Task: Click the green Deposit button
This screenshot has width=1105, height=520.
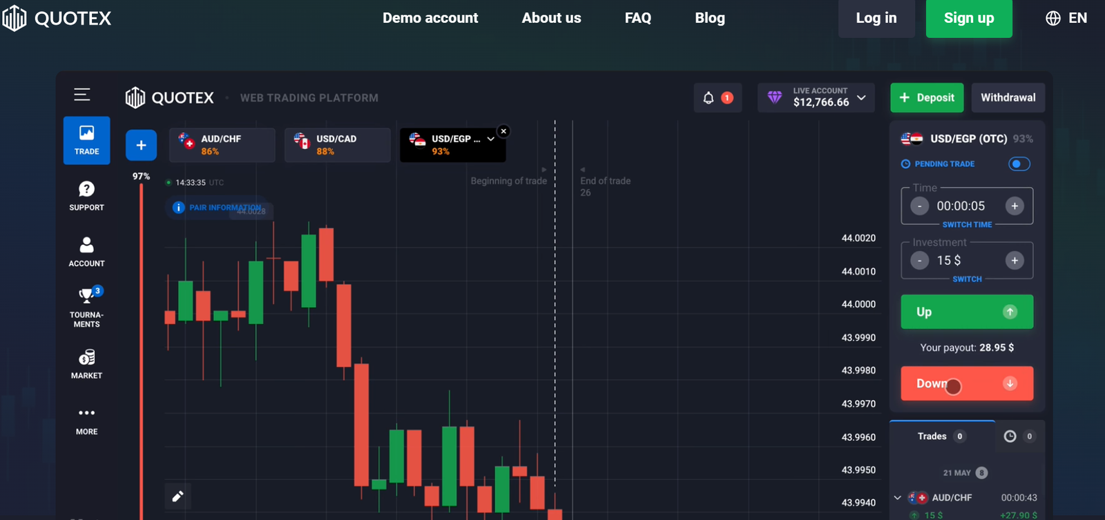Action: tap(928, 98)
